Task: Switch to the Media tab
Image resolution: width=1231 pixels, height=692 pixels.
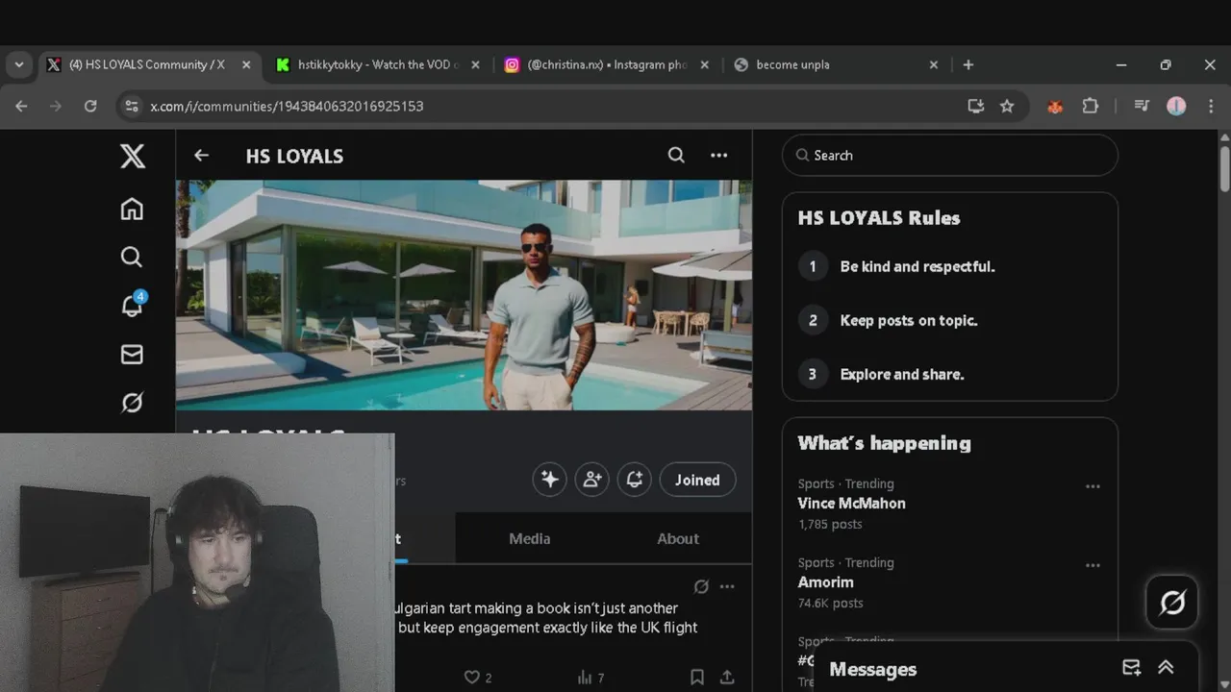Action: coord(530,539)
